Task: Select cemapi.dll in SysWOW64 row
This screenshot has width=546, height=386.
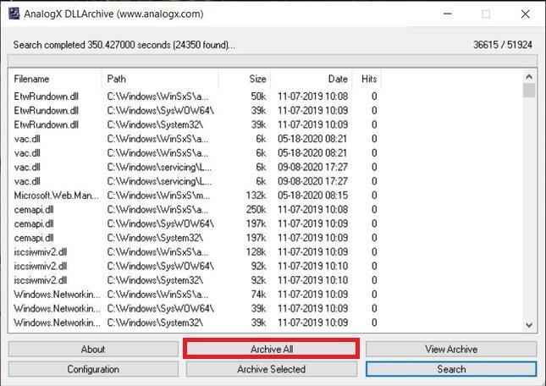Action: click(x=196, y=223)
